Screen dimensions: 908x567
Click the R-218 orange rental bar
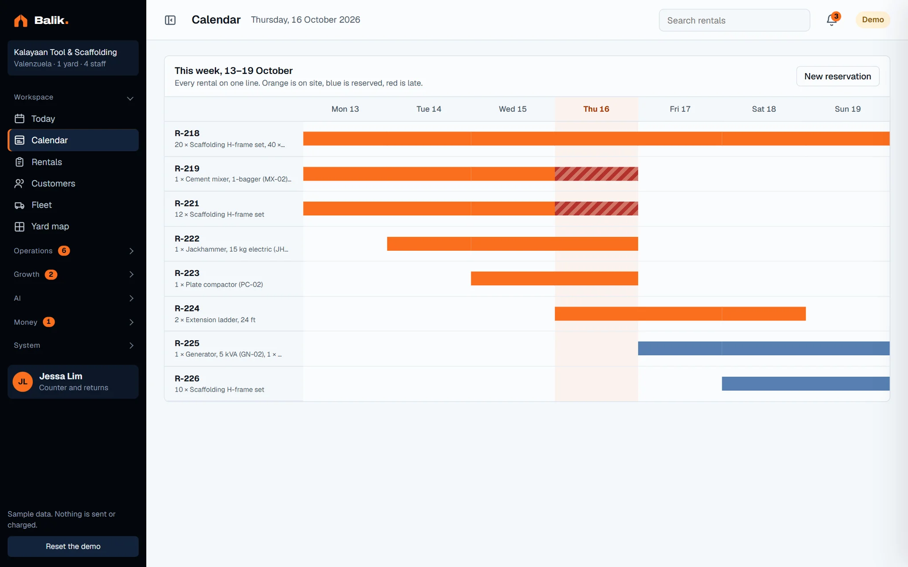point(596,139)
